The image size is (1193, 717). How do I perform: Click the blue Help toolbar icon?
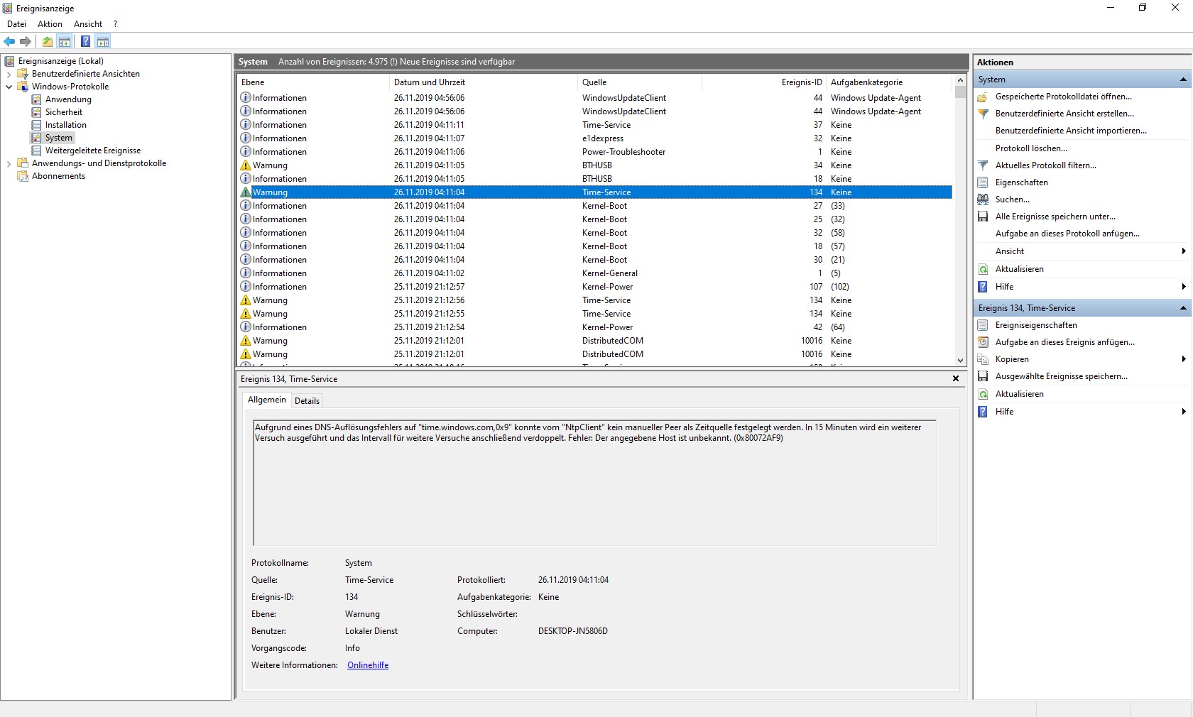[x=85, y=41]
